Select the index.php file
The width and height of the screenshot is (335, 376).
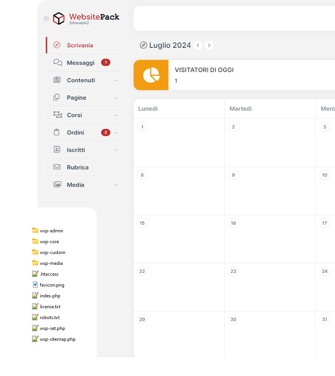(x=50, y=295)
